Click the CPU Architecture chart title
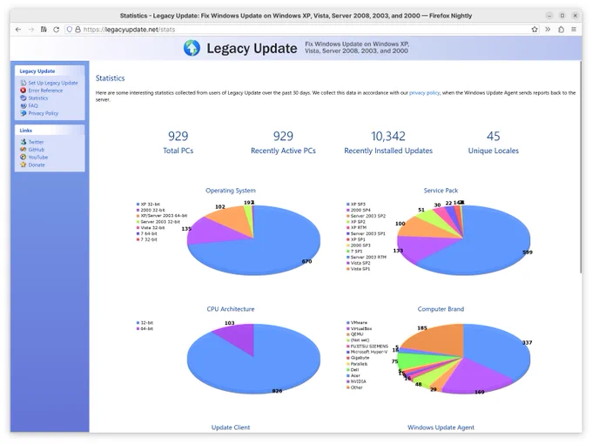The image size is (592, 444). pyautogui.click(x=231, y=309)
